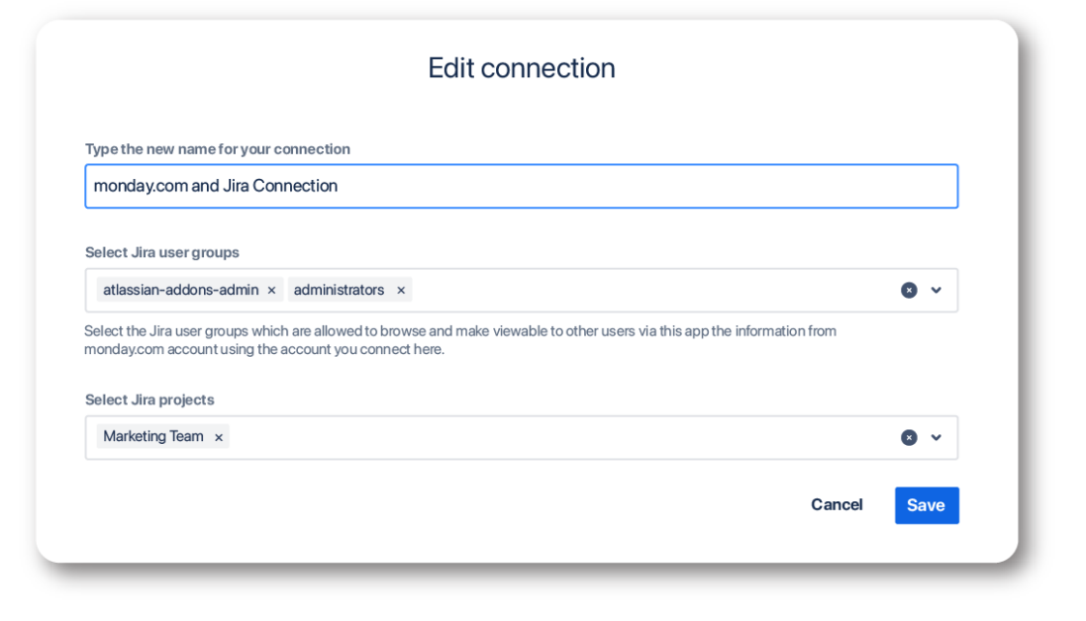Screen dimensions: 1086x621
Task: Click empty area of Jira projects field
Action: (x=554, y=437)
